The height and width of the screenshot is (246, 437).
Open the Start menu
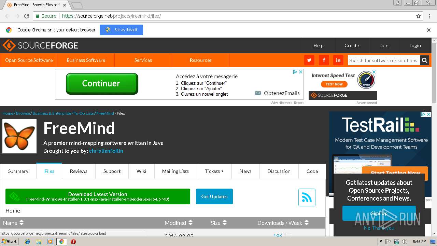point(9,242)
